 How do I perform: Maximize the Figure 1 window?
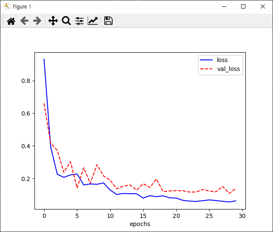click(x=243, y=7)
